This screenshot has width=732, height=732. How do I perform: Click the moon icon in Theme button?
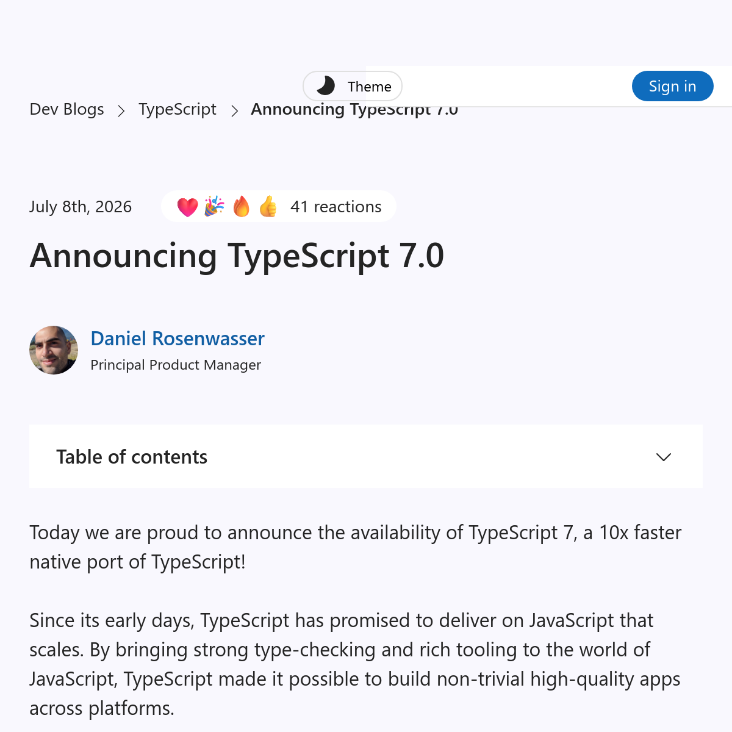click(x=326, y=86)
